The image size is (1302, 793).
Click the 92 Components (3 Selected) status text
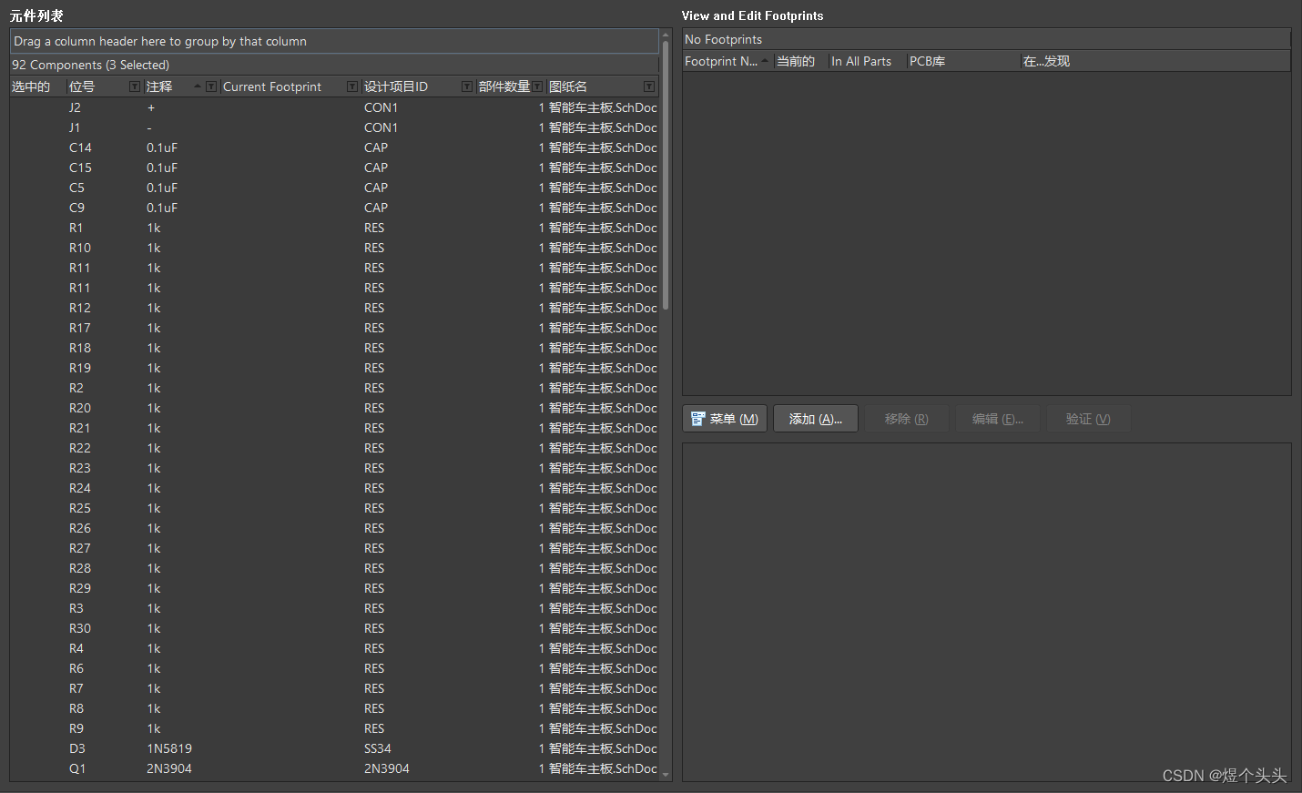click(91, 65)
